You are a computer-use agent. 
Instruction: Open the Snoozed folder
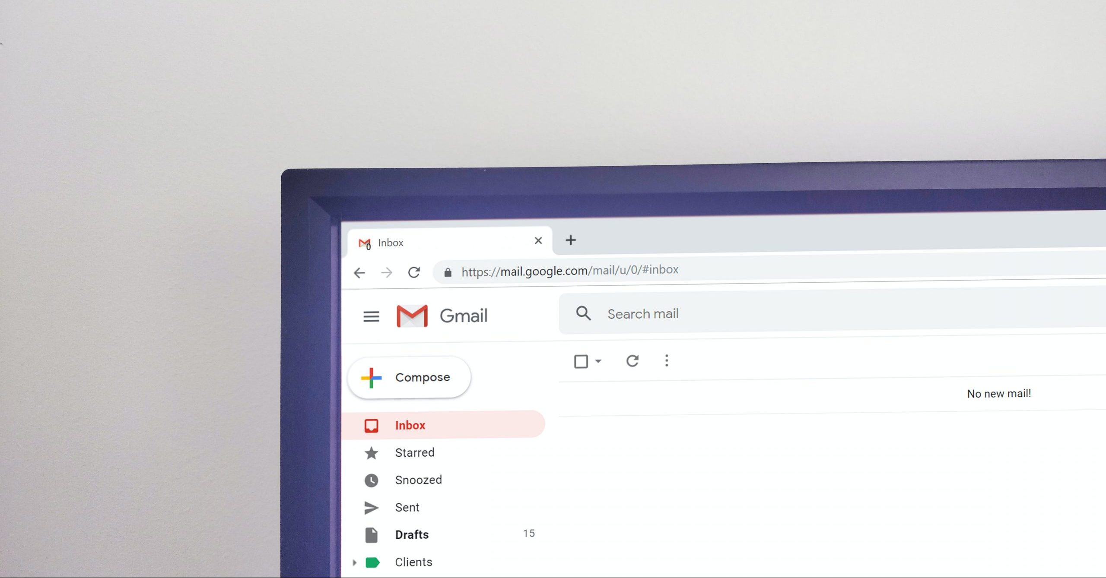pos(417,480)
